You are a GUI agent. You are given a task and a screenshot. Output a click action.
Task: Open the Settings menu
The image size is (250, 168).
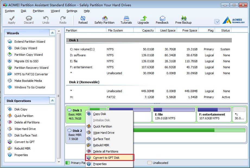point(72,11)
